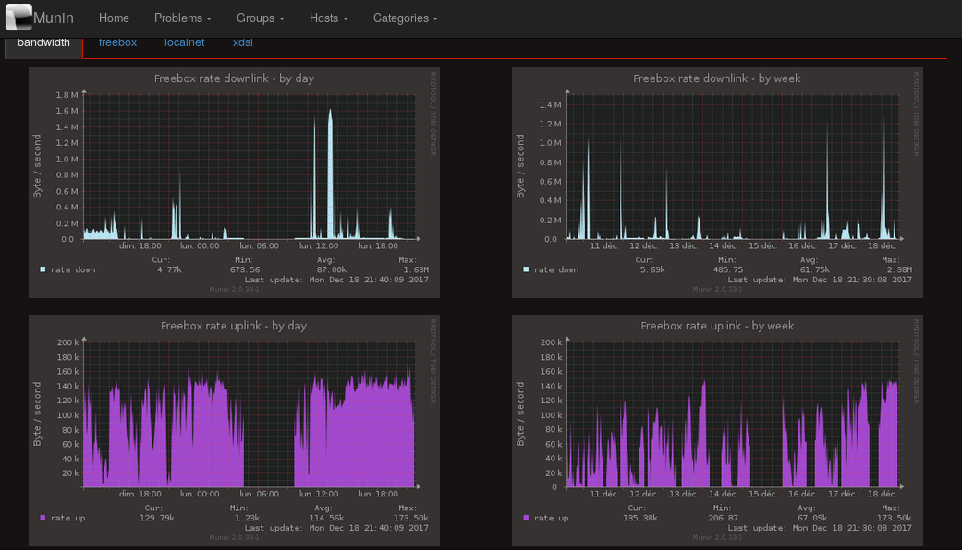Switch to the localnet tab

click(184, 42)
